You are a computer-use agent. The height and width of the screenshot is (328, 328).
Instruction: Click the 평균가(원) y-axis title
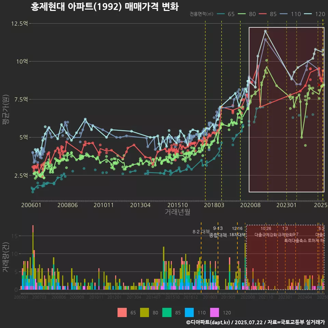point(6,110)
